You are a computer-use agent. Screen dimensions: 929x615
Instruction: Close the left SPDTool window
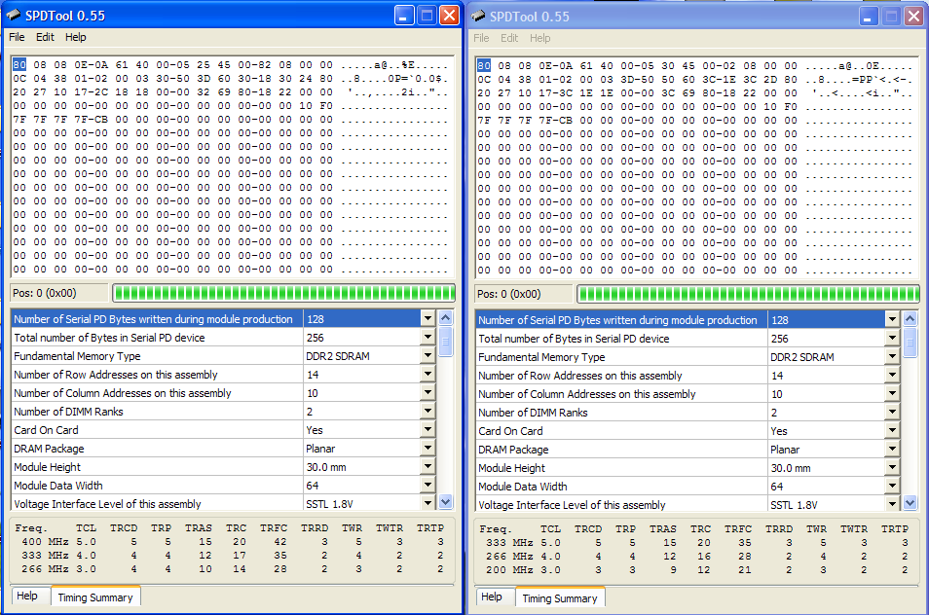point(449,16)
